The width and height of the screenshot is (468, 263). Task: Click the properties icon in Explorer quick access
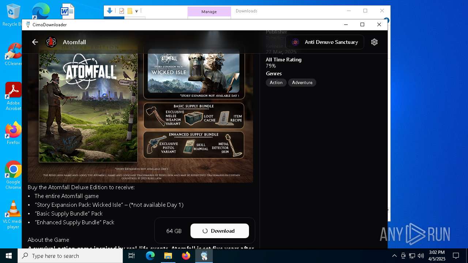coord(122,11)
